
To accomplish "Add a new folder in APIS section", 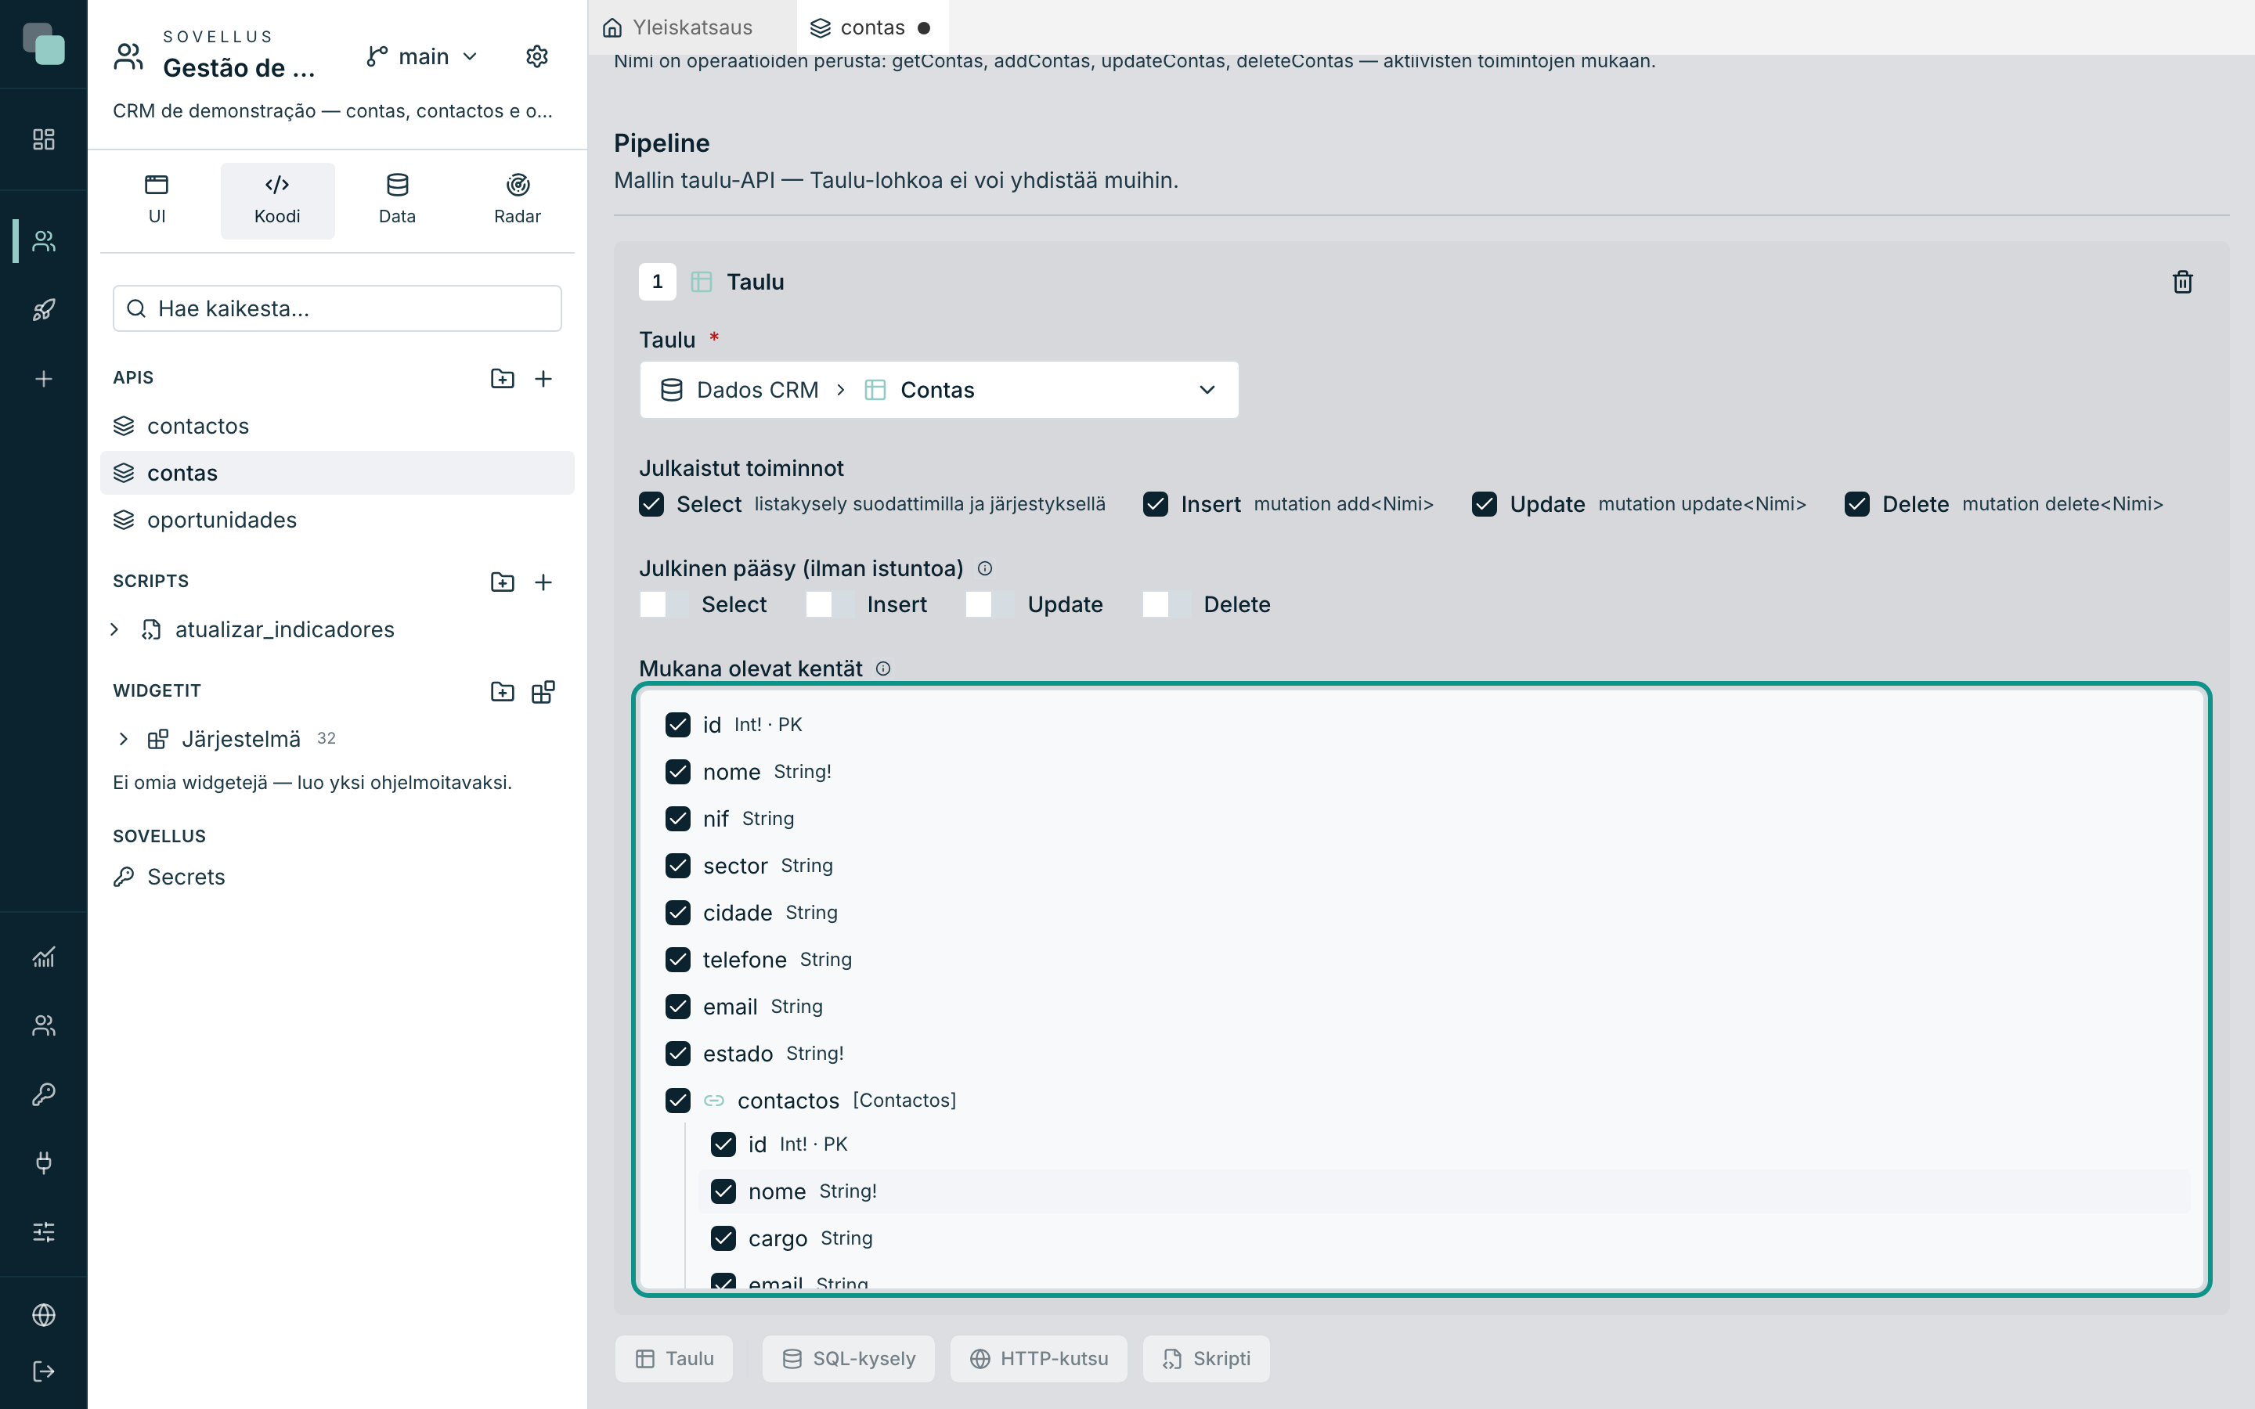I will pos(502,378).
